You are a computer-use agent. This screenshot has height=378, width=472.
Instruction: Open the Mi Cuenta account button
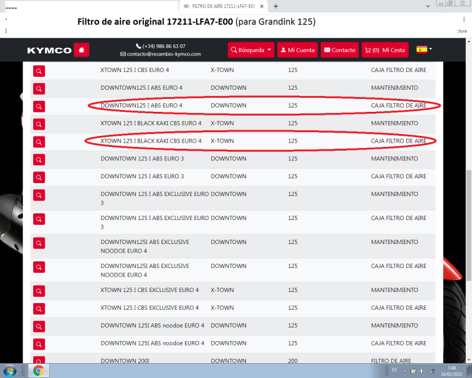(x=297, y=50)
